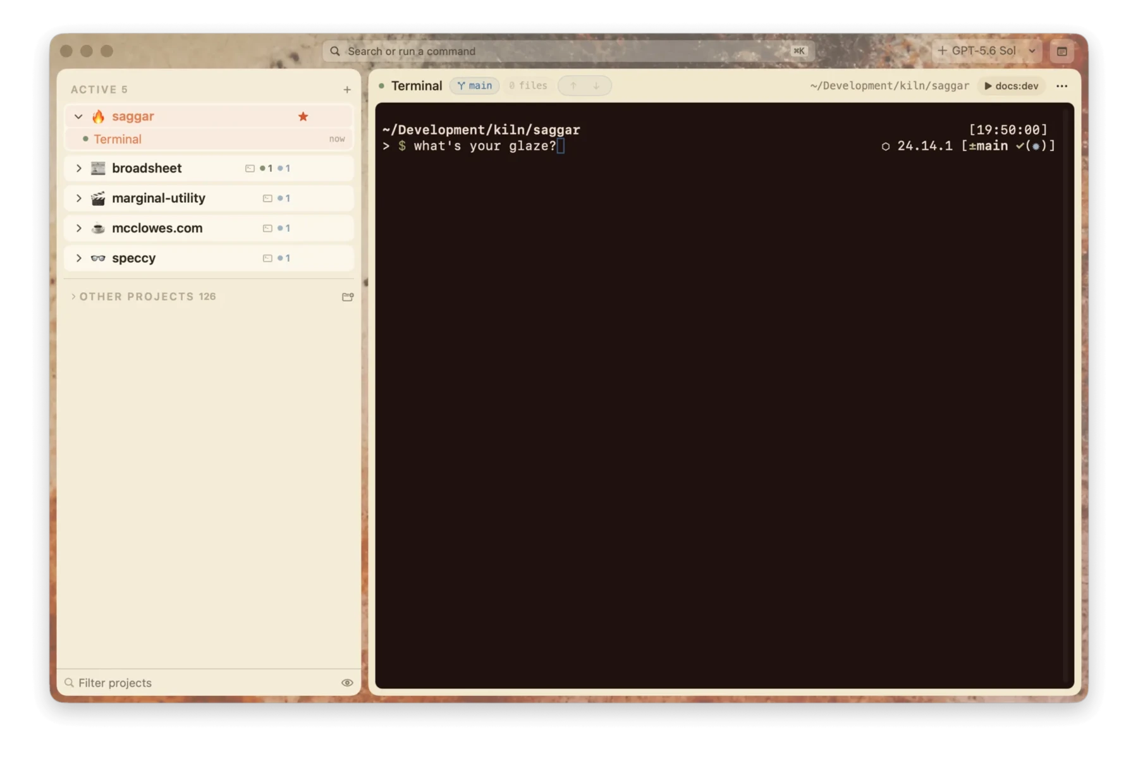Click the Terminal tab title

pos(417,86)
